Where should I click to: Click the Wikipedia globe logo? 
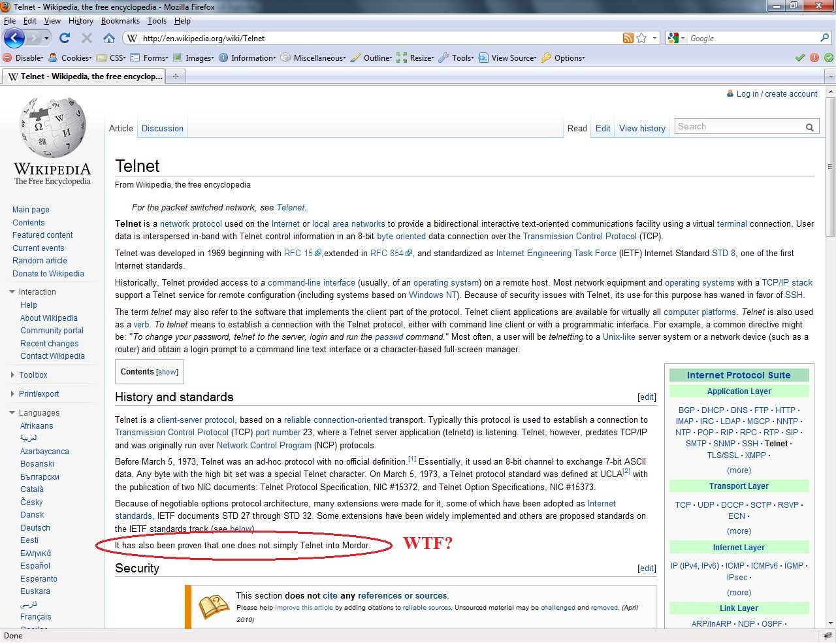53,128
